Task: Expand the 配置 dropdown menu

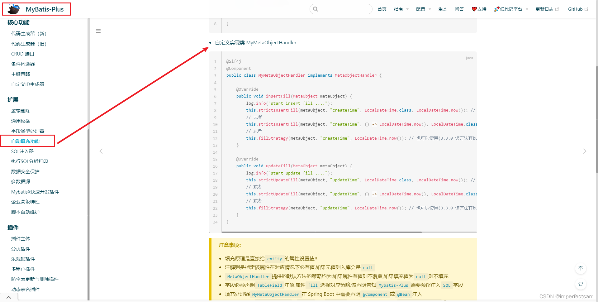Action: tap(423, 9)
